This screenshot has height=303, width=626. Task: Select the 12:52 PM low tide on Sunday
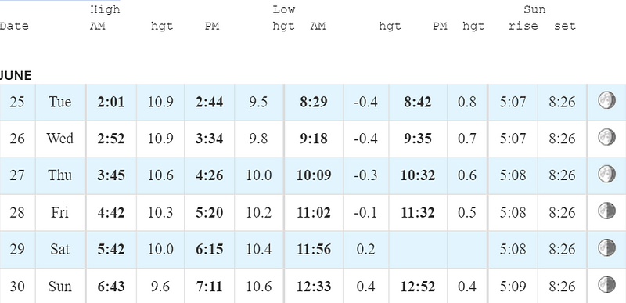pos(418,287)
